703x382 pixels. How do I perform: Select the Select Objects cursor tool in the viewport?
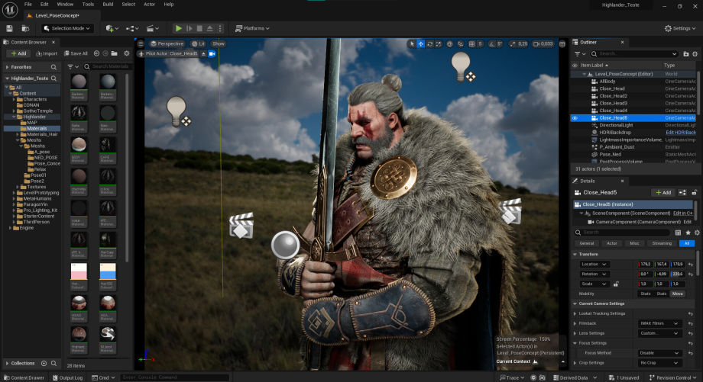pos(412,43)
